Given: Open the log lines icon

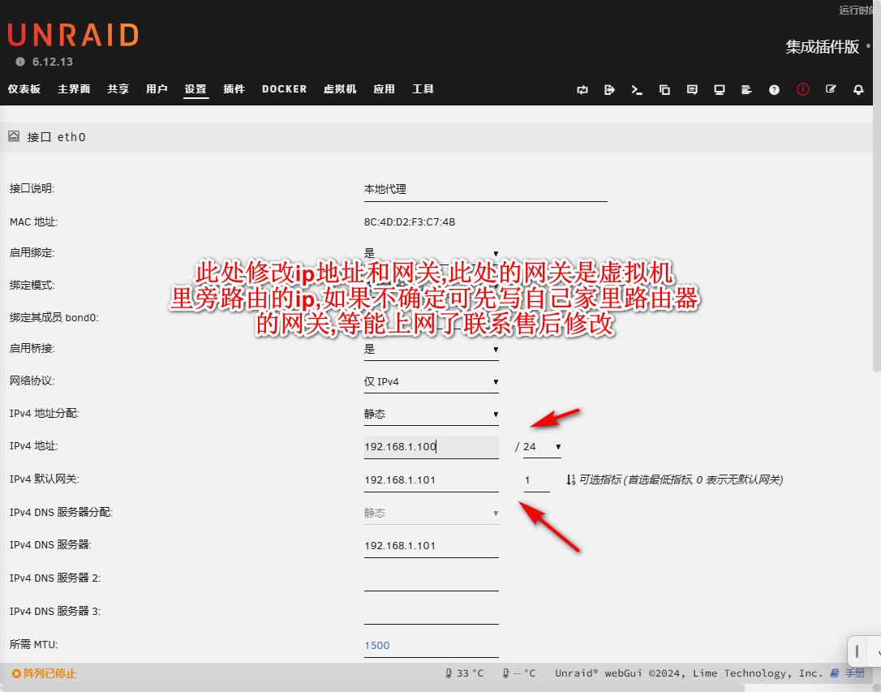Looking at the screenshot, I should [746, 90].
